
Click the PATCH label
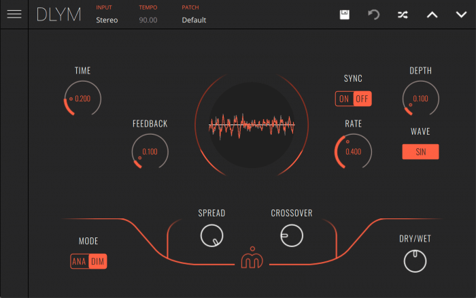pos(190,7)
